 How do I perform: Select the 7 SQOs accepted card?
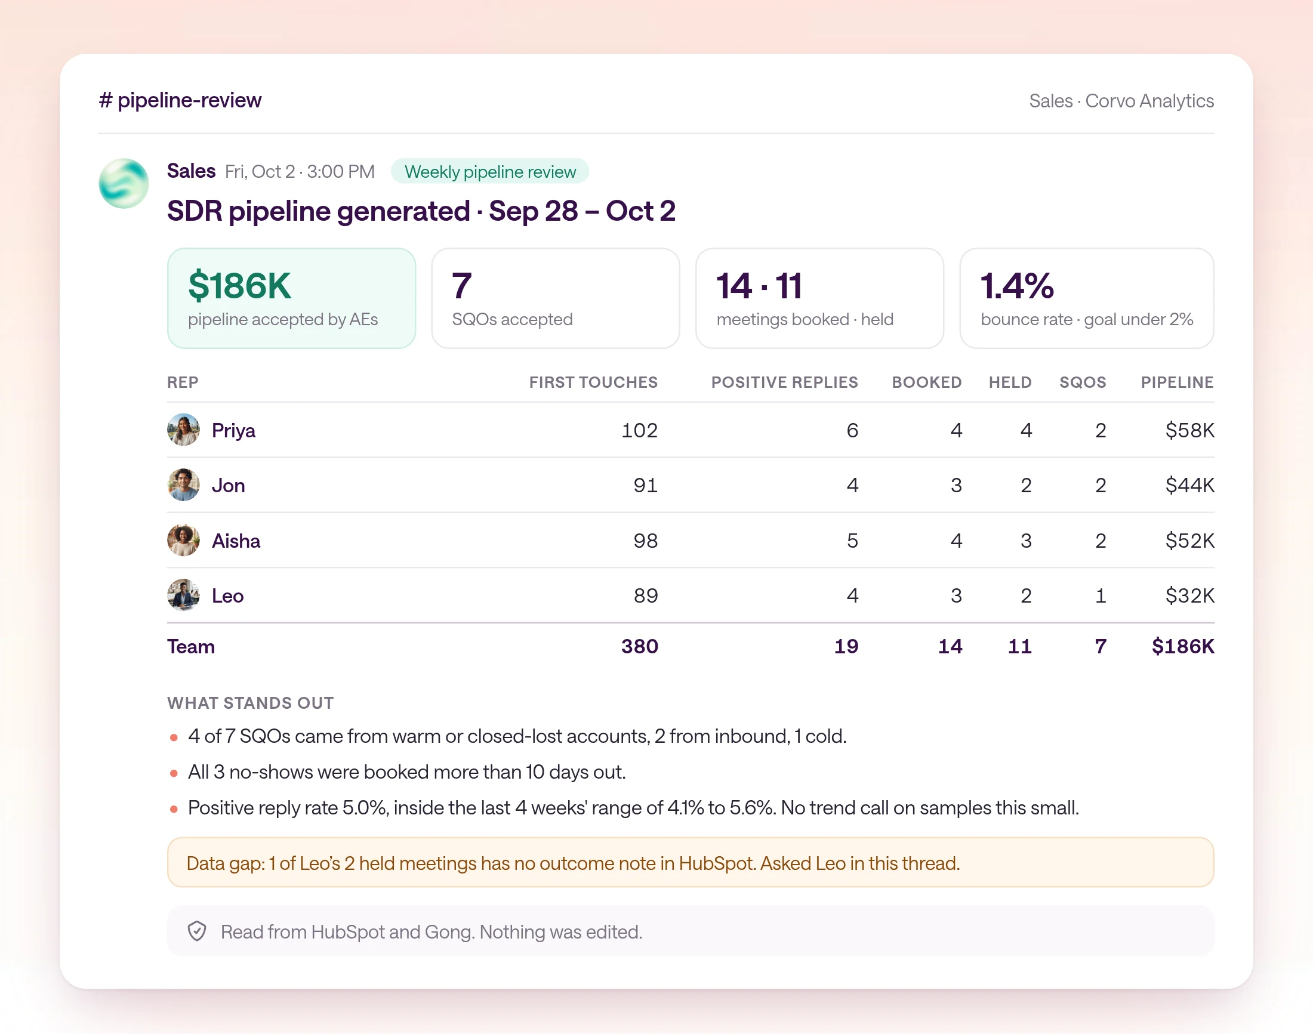click(x=556, y=298)
